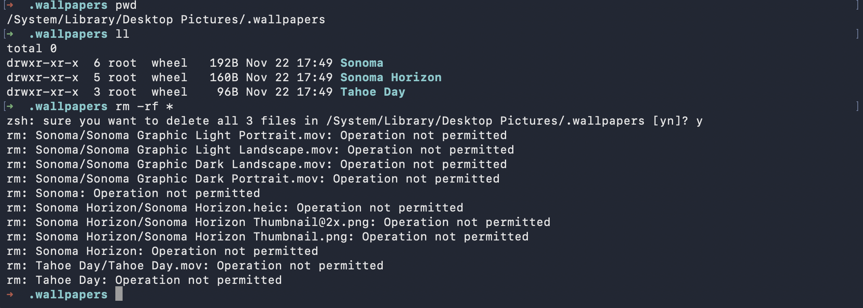Screen dimensions: 863x308
Task: Click the "total 0" output line
Action: click(31, 48)
